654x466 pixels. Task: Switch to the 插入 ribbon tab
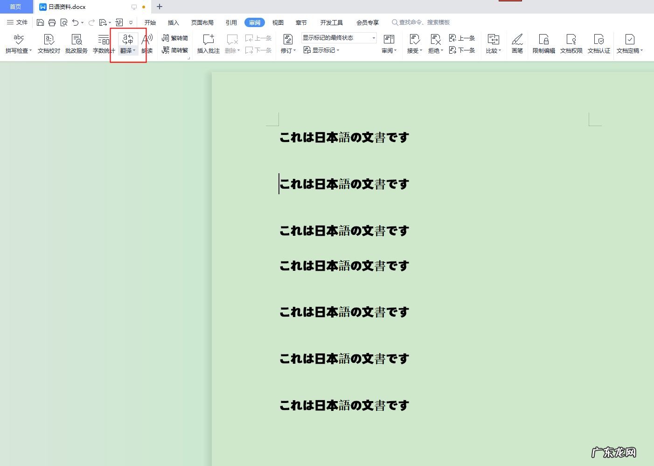173,22
